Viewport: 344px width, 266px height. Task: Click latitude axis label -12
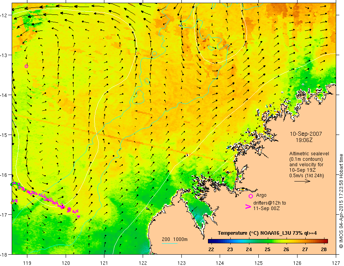(x=4, y=15)
